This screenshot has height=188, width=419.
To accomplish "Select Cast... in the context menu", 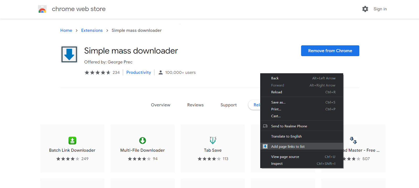I will (302, 116).
